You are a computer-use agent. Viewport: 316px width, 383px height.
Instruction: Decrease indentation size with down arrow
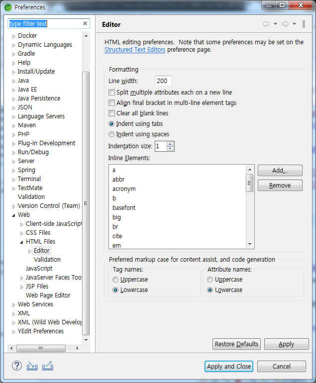tap(170, 149)
